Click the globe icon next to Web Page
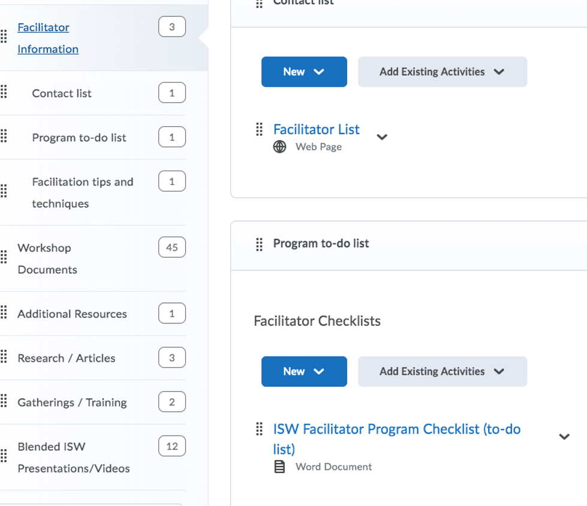This screenshot has height=506, width=587. pyautogui.click(x=279, y=146)
